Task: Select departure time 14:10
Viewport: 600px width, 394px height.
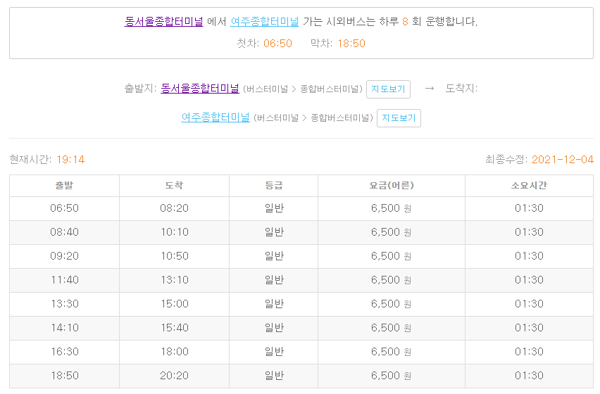Action: [x=65, y=328]
